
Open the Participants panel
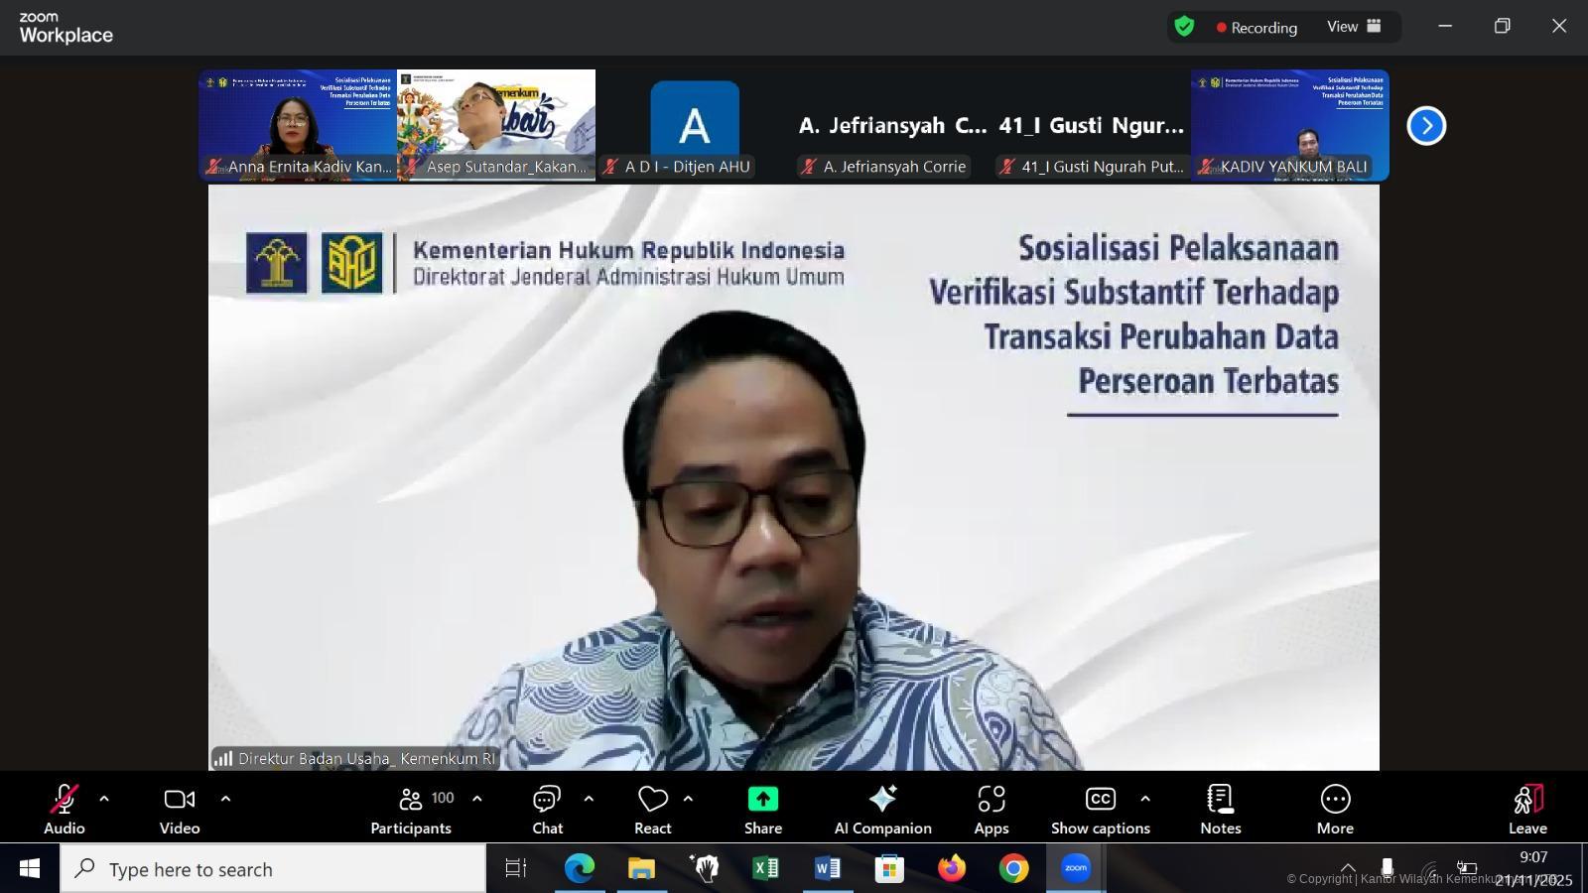(x=411, y=810)
